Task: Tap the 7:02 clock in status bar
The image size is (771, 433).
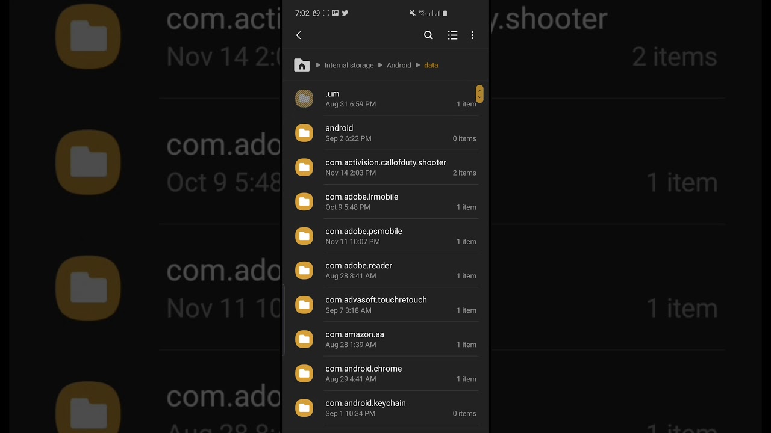Action: point(302,13)
